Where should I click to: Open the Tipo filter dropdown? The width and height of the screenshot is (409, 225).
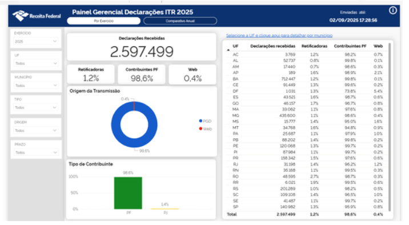click(36, 107)
